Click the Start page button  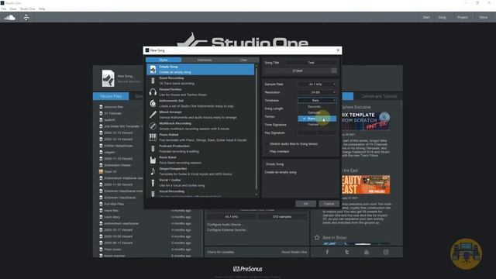tap(426, 17)
